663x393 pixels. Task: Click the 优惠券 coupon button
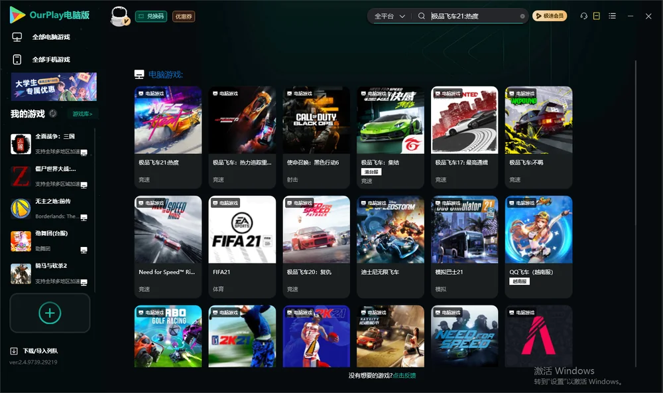tap(184, 17)
